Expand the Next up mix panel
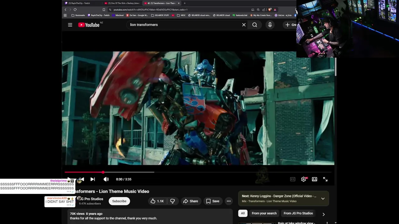Image resolution: width=399 pixels, height=224 pixels. coord(323,198)
